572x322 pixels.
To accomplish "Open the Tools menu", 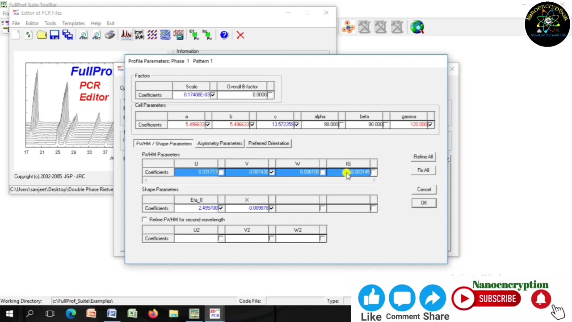I will tap(50, 23).
